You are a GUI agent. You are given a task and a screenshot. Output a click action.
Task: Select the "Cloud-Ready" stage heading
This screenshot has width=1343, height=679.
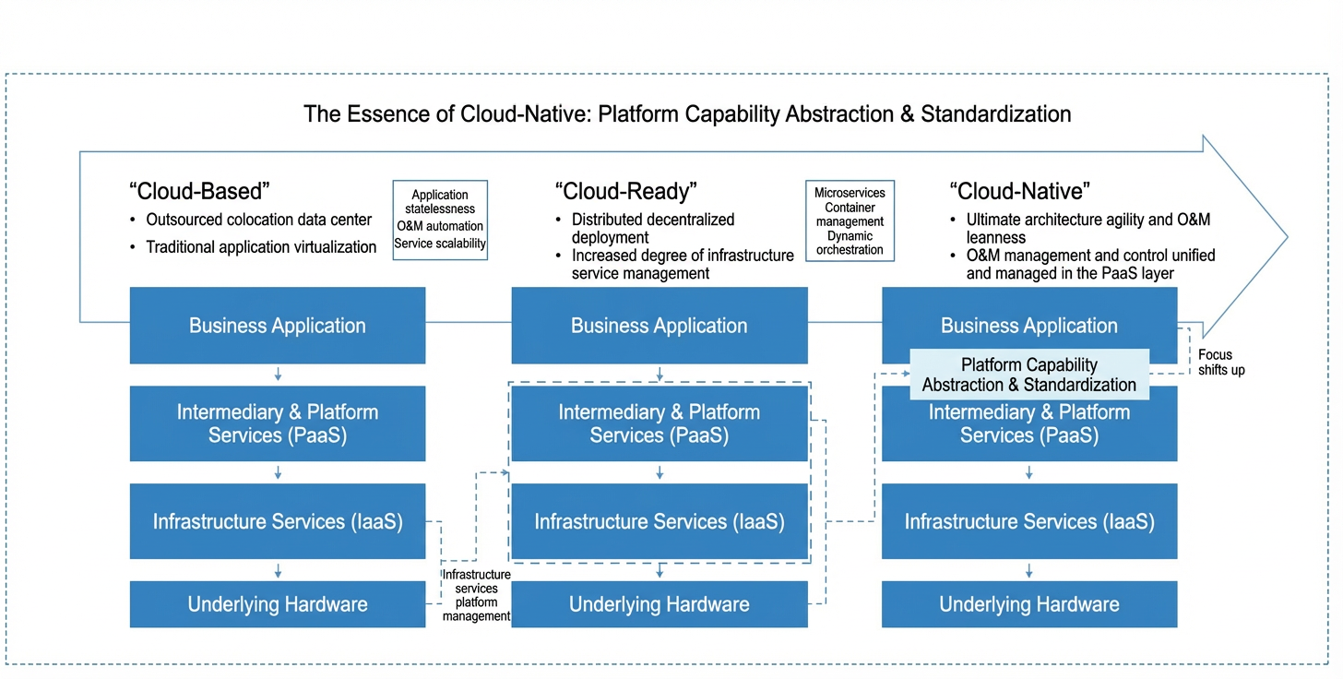click(x=625, y=191)
